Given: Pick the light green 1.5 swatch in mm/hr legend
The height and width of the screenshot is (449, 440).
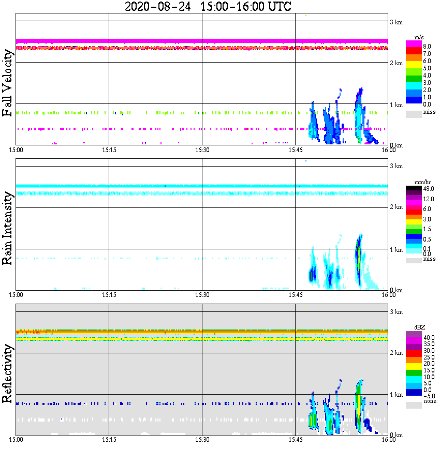Looking at the screenshot, I should pos(414,227).
